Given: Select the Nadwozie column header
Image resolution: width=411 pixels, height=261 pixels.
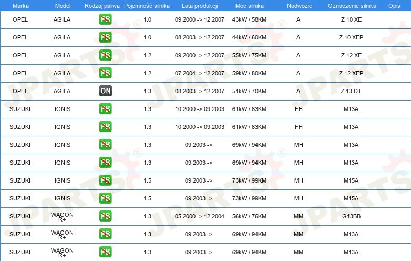Looking at the screenshot, I should point(300,6).
